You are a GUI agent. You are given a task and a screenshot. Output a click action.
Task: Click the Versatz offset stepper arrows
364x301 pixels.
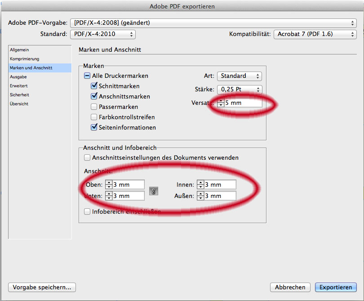pyautogui.click(x=221, y=103)
